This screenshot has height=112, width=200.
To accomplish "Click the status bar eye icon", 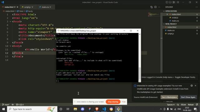I will point(12,105).
